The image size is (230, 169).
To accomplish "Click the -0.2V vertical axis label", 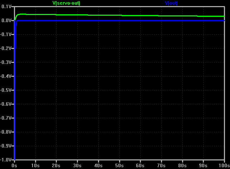I will [6, 48].
